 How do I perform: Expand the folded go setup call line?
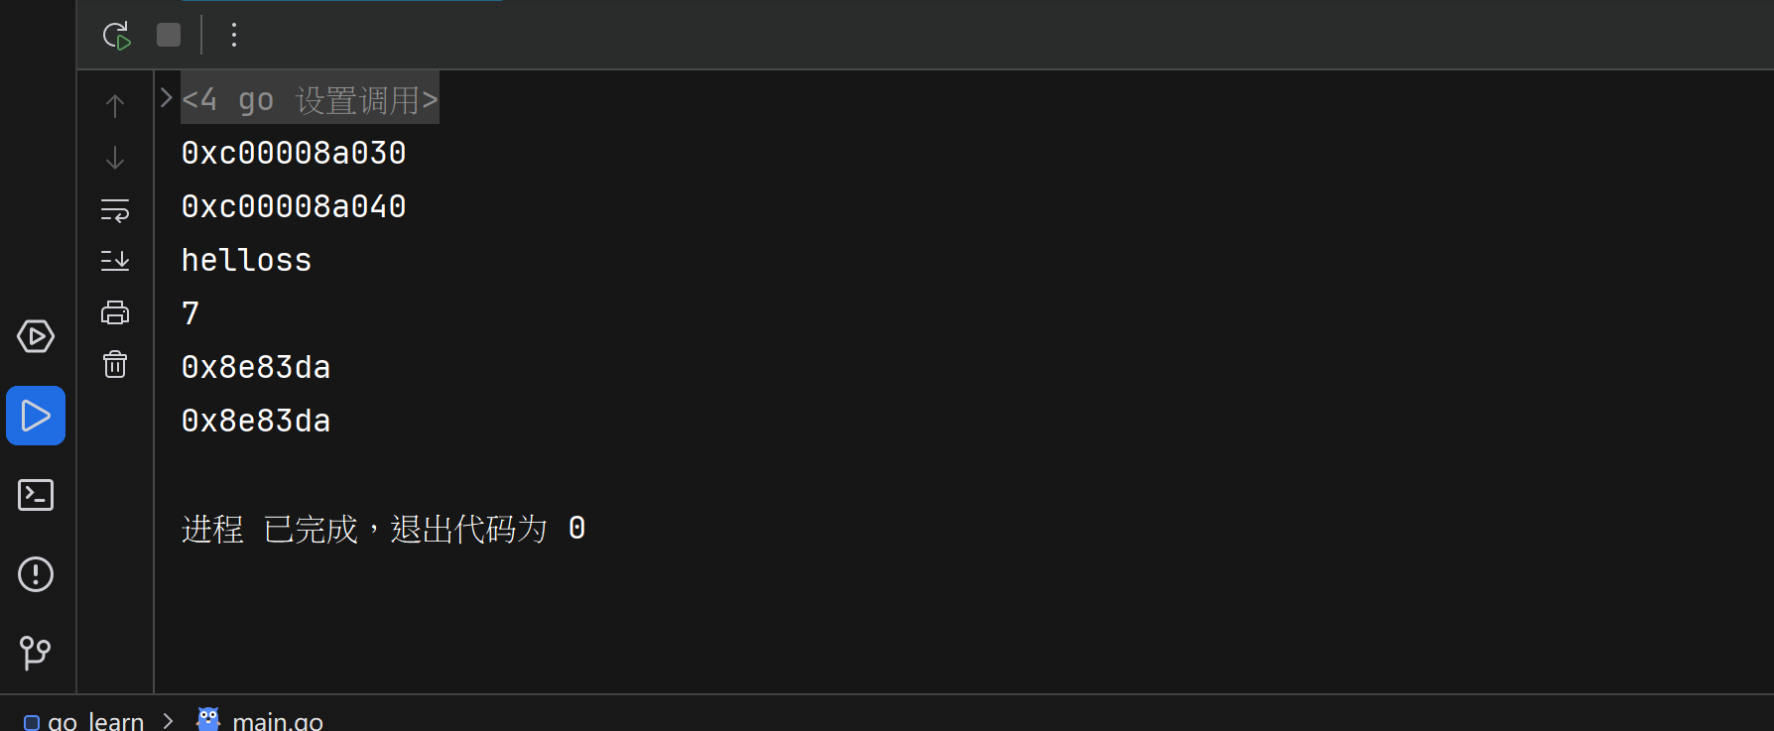(x=167, y=98)
